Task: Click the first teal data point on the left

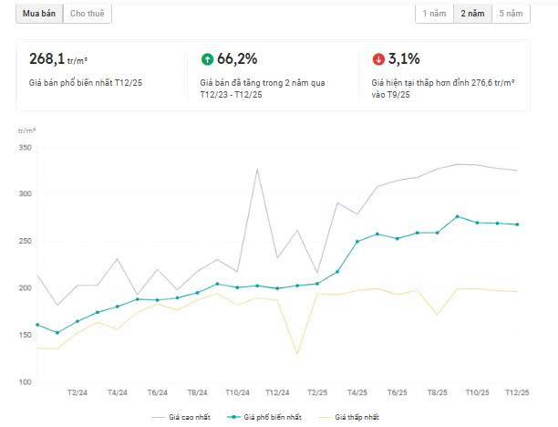Action: pos(37,325)
